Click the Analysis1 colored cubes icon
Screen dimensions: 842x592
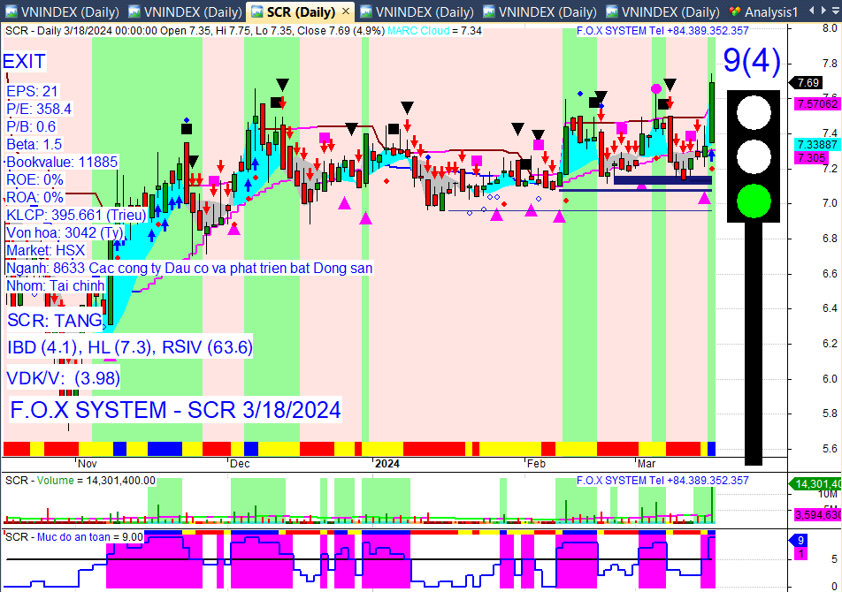click(735, 11)
